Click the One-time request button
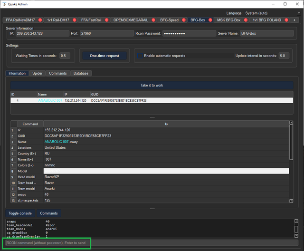Viewport: 304px width, 251px height. pyautogui.click(x=104, y=56)
